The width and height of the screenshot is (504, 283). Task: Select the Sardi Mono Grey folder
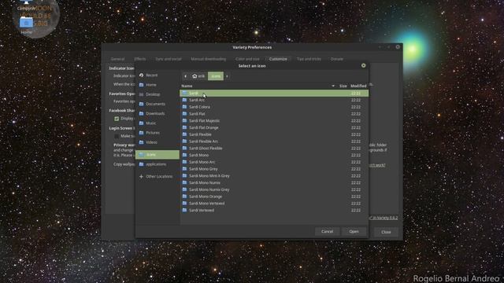[274, 169]
